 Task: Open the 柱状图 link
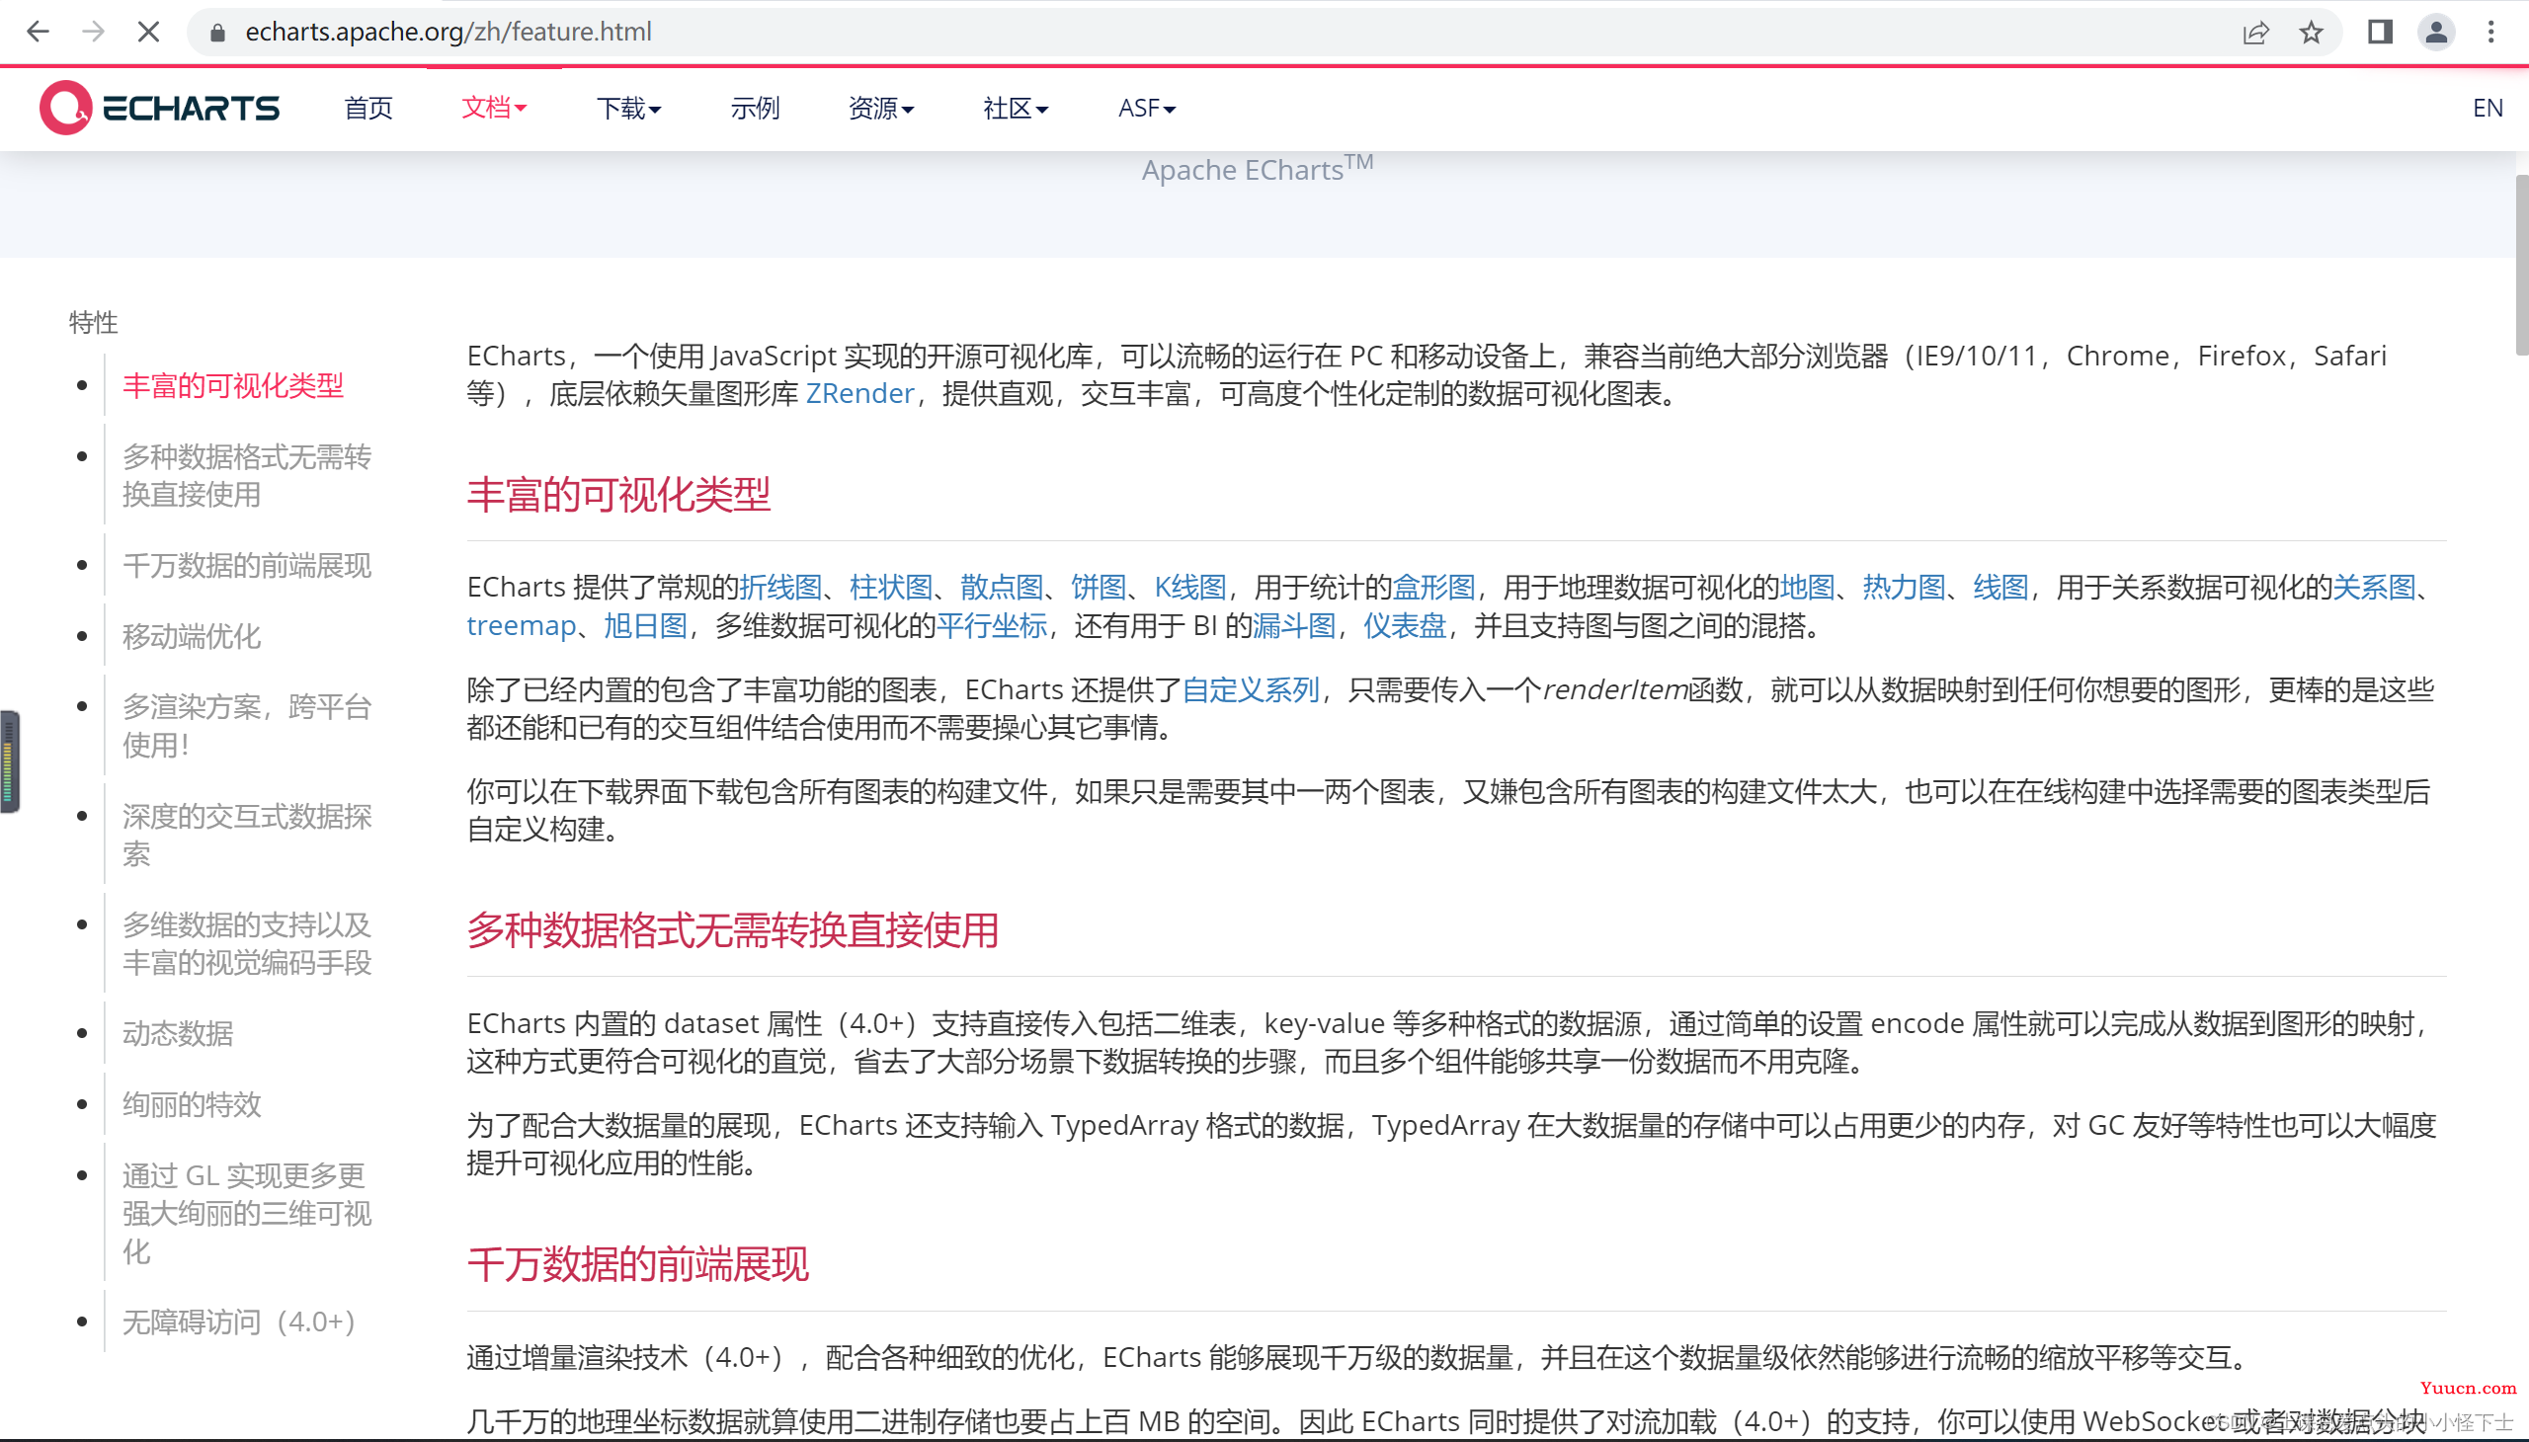coord(890,587)
